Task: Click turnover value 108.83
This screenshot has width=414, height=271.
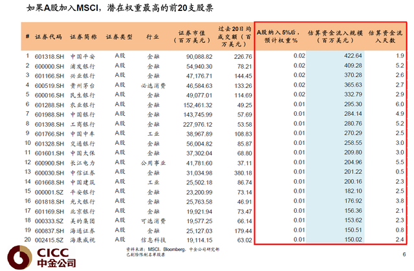Action: 243,134
